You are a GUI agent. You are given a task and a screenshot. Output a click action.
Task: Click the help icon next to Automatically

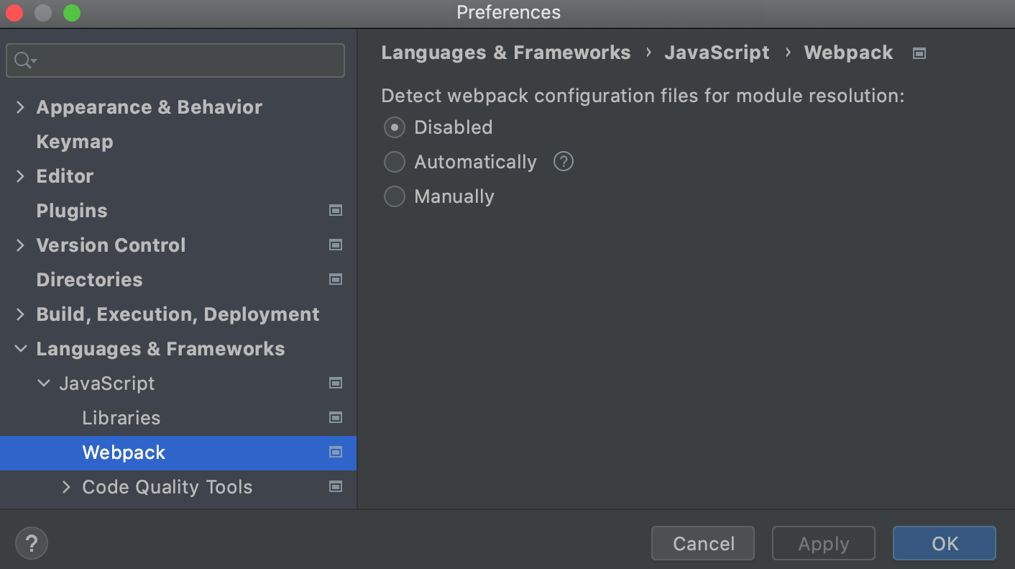coord(564,162)
